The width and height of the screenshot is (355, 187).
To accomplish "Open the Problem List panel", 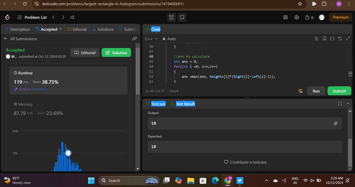I will pos(32,17).
